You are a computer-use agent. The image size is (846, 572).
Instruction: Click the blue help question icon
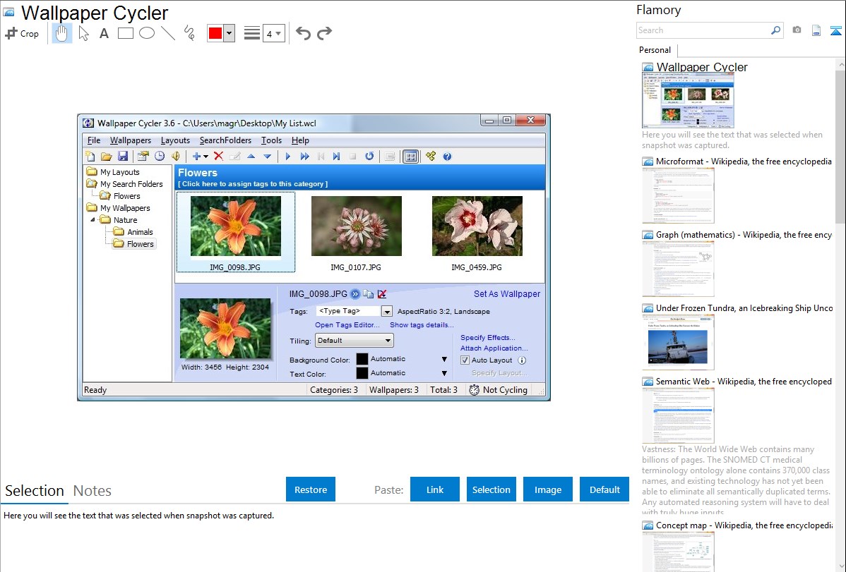click(447, 157)
